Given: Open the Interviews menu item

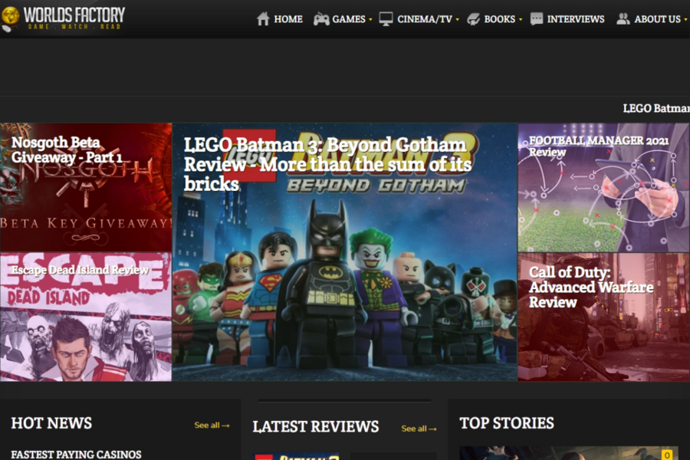Looking at the screenshot, I should (575, 19).
